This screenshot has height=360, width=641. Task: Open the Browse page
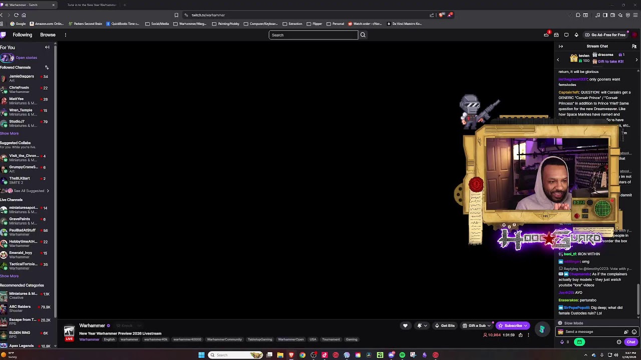[x=48, y=35]
